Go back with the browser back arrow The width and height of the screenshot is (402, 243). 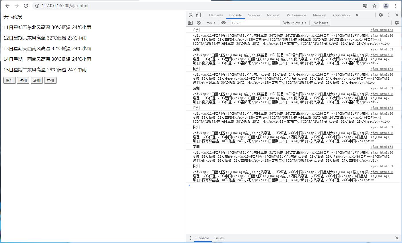click(x=7, y=6)
